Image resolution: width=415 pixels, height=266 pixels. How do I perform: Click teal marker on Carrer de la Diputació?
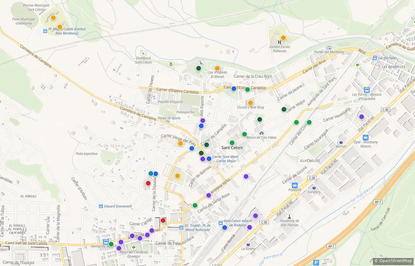tap(151, 173)
